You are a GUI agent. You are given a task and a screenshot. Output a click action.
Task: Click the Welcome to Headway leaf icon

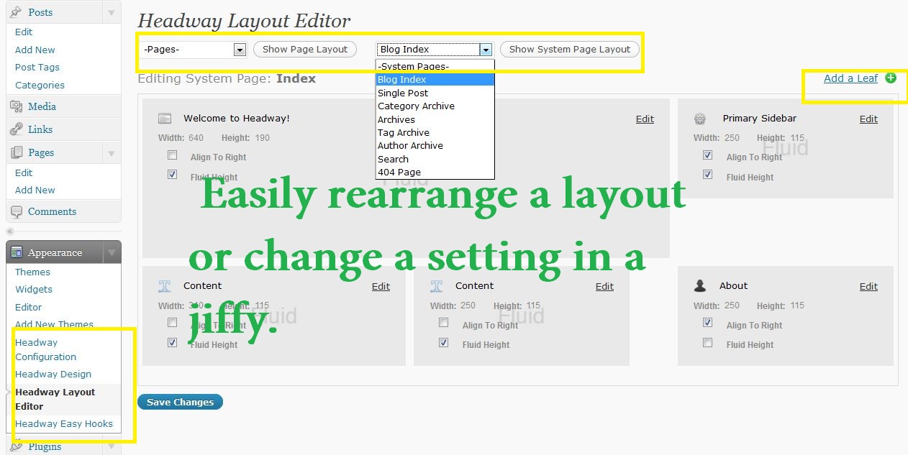[165, 119]
